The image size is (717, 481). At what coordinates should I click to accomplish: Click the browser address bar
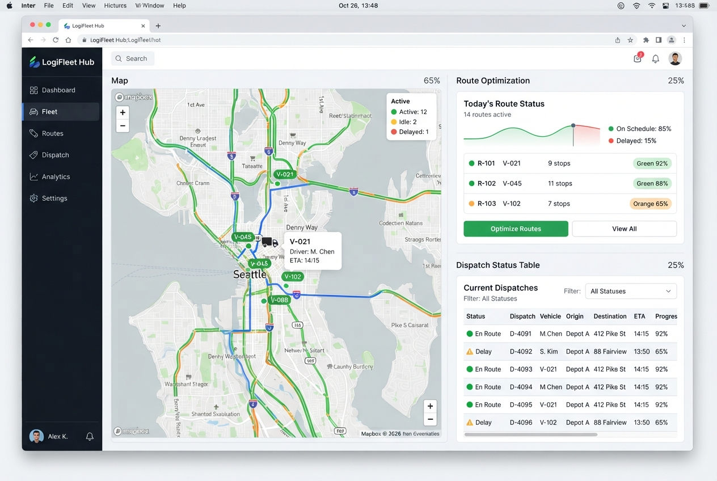click(344, 40)
